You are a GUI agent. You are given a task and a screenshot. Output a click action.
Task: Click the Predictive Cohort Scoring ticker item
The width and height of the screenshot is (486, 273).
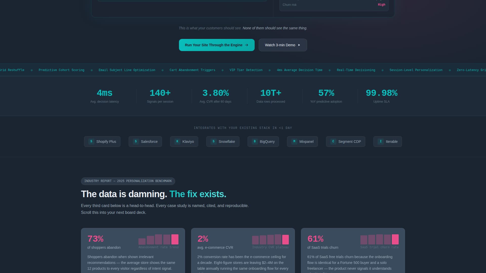(x=61, y=70)
